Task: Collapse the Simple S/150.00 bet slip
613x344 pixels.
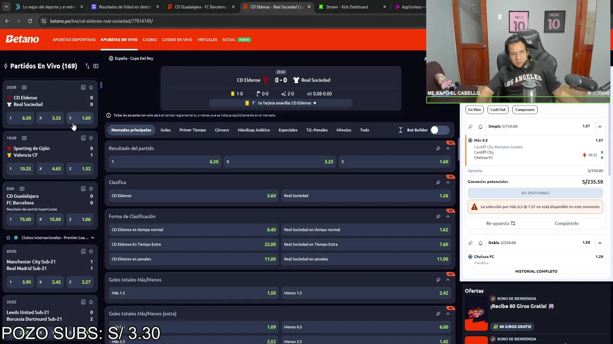Action: (x=600, y=127)
